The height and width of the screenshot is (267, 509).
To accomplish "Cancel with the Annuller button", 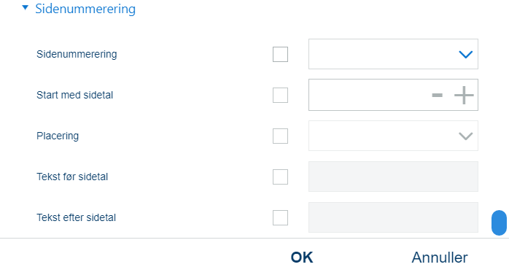I will (x=440, y=258).
